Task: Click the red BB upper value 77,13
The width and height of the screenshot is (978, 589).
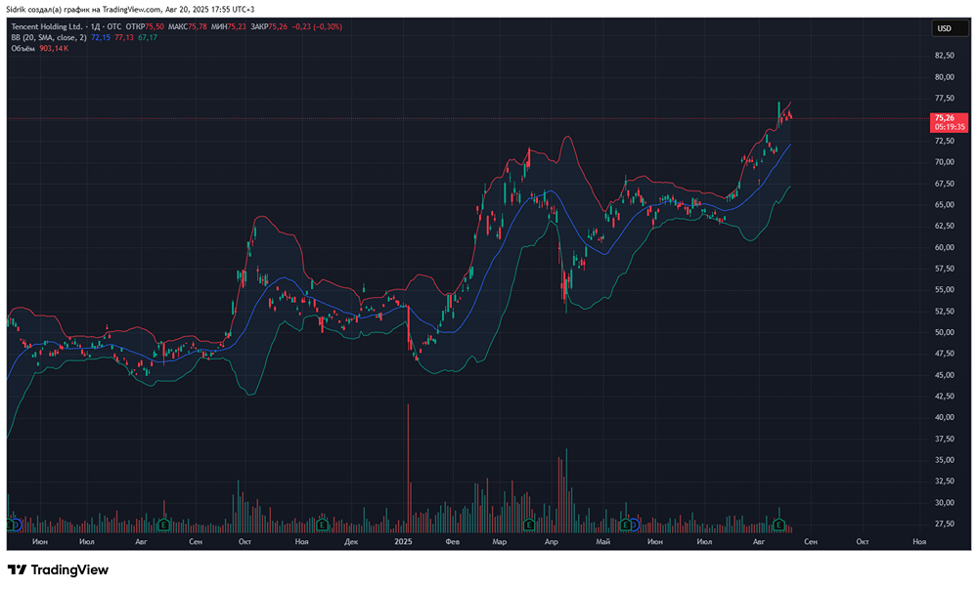Action: [123, 37]
